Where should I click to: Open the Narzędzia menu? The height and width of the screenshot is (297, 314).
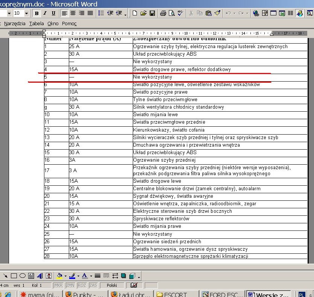pos(15,23)
